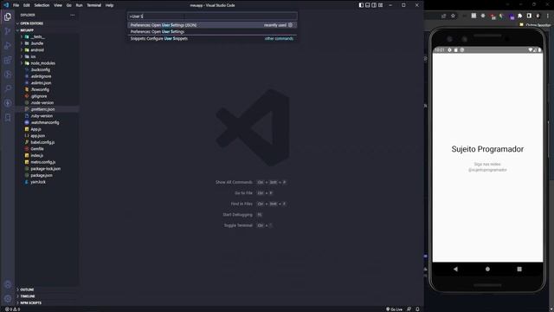Open the Accounts icon in activity bar

pos(8,284)
